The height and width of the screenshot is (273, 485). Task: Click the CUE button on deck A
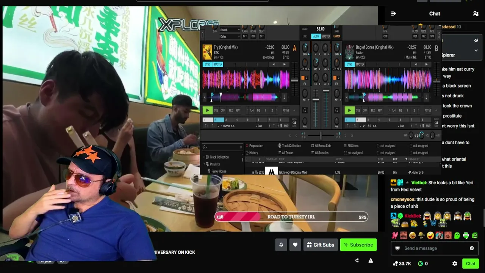click(x=216, y=110)
